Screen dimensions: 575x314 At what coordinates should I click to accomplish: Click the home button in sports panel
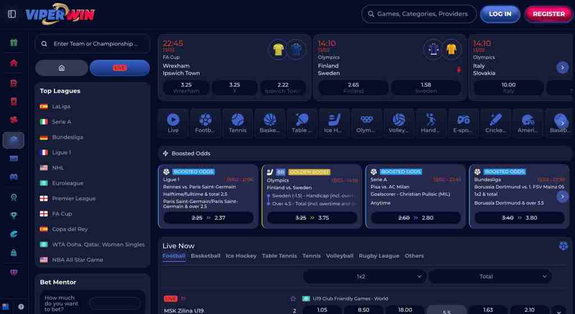pos(62,68)
